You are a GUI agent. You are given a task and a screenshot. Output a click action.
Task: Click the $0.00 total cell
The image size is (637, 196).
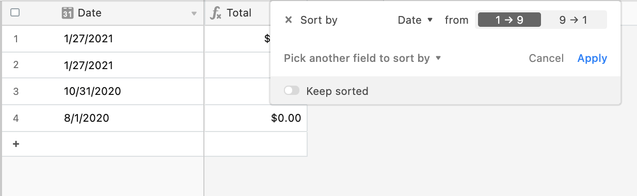(256, 118)
